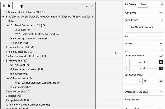
Task: Click 6.1 nisi ex et entry
Action: [20, 65]
